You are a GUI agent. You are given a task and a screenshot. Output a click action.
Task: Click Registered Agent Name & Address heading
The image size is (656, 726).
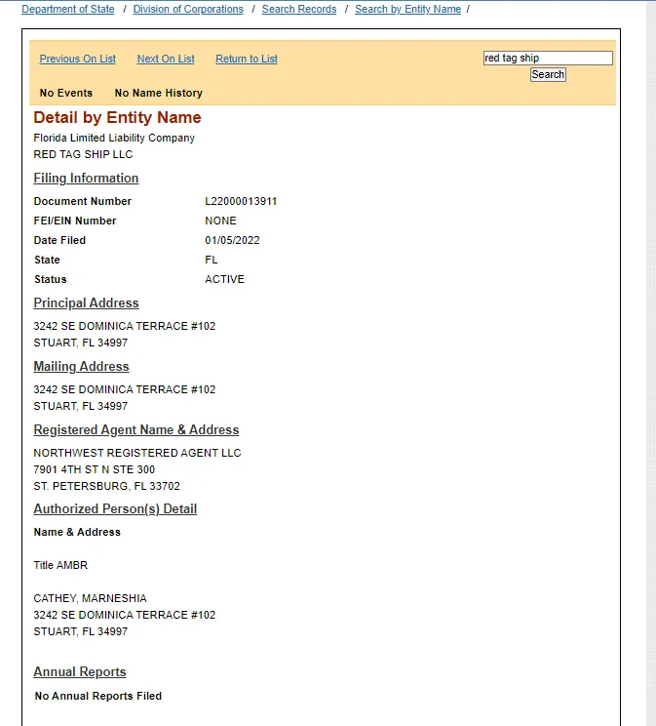point(136,429)
